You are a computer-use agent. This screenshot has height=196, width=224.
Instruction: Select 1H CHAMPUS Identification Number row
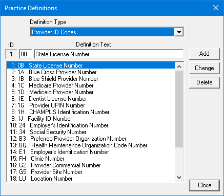pos(91,112)
